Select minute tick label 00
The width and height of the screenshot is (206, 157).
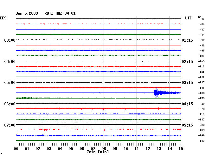(x=16, y=148)
